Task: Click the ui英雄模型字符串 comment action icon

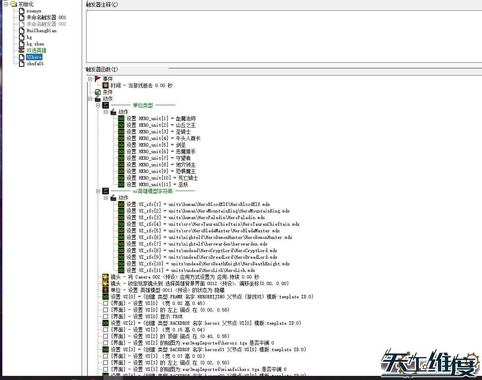Action: [x=106, y=191]
